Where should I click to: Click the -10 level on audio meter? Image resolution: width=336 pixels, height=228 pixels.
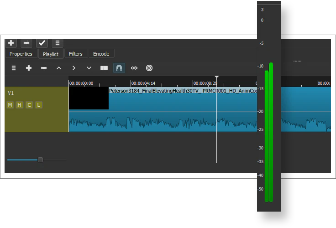tap(260, 66)
